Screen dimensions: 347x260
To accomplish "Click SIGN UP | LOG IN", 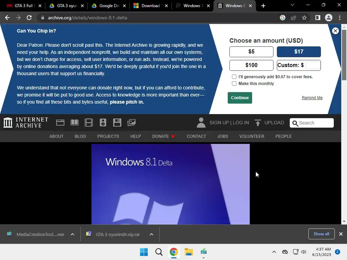I will 229,123.
